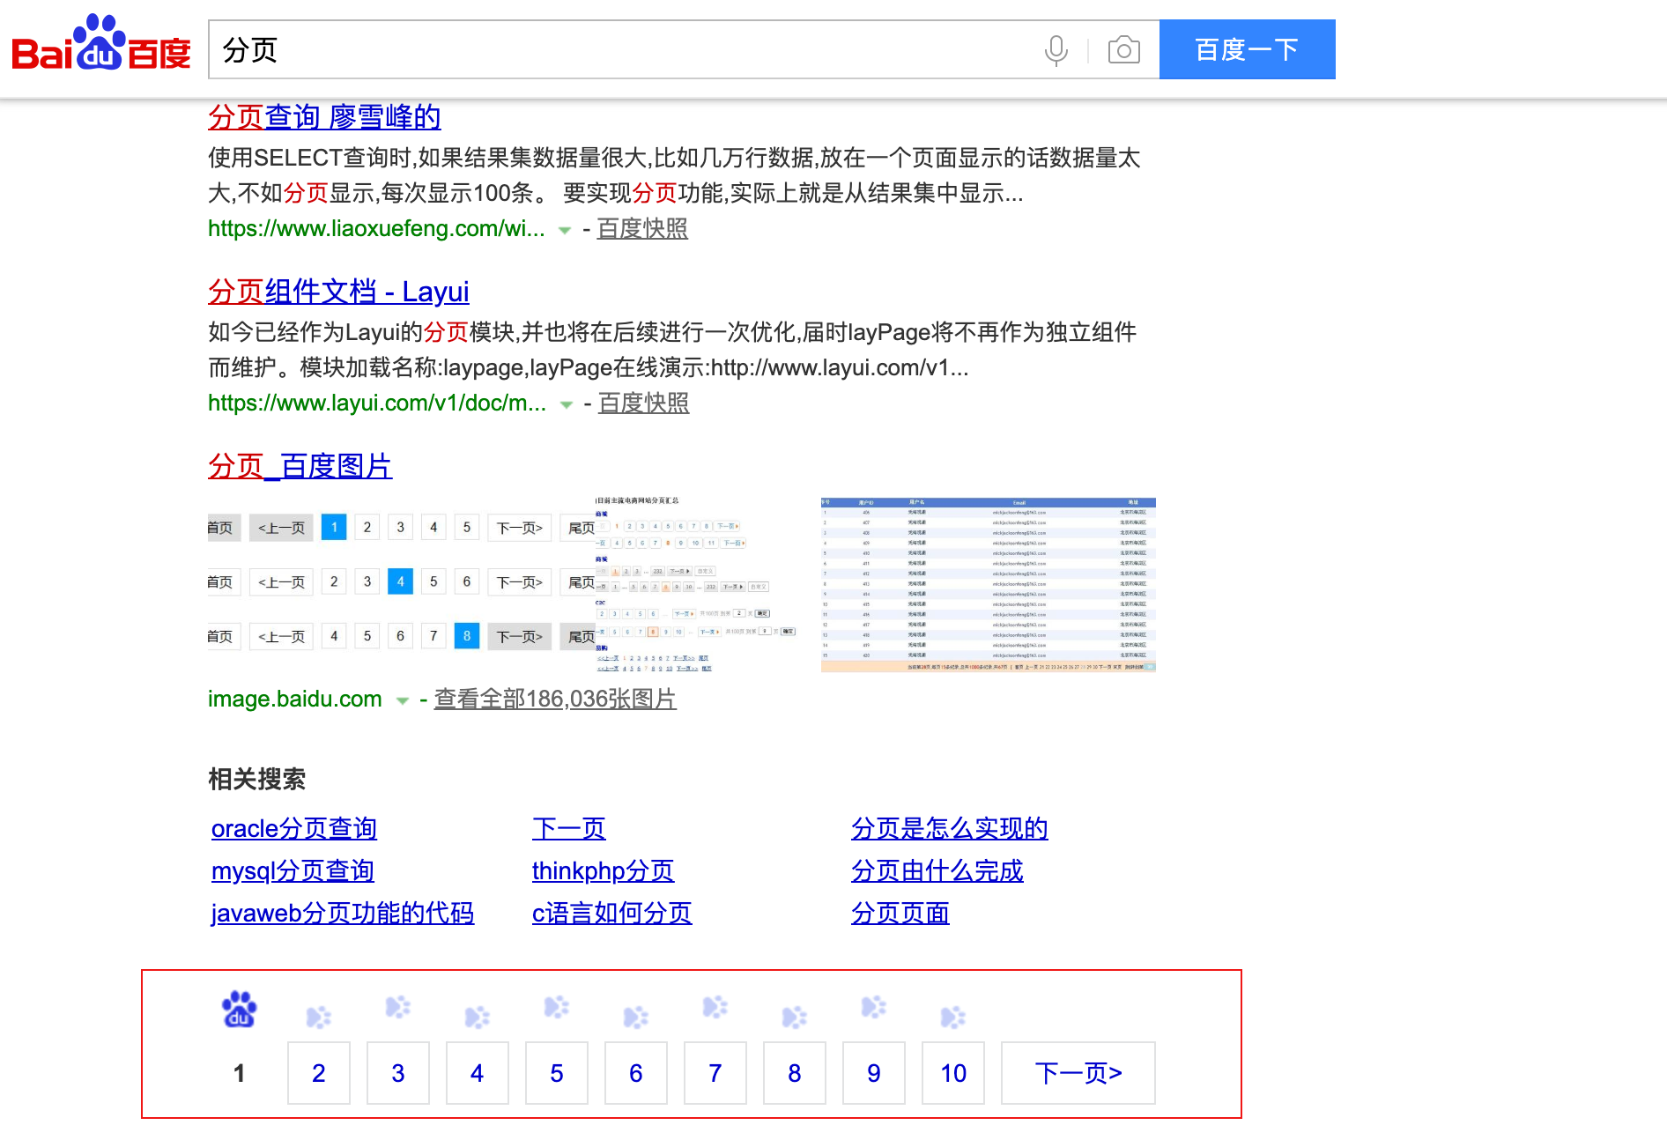Click the 下一页 next page button
Viewport: 1667px width, 1140px height.
pyautogui.click(x=1077, y=1073)
